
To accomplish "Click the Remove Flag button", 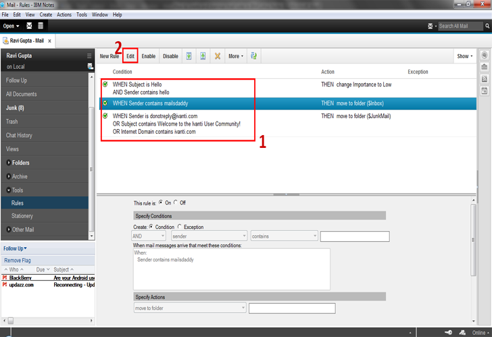I will [18, 260].
